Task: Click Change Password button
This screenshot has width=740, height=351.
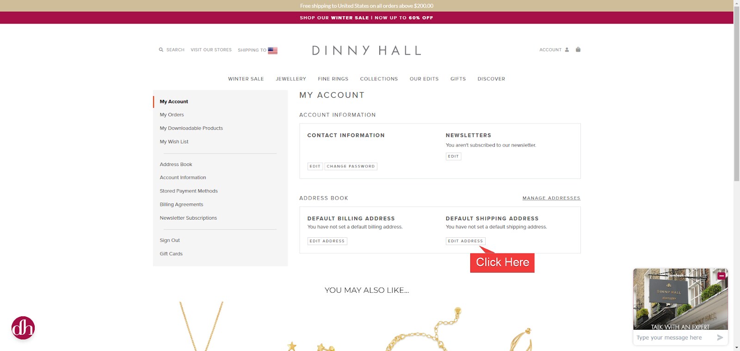Action: tap(351, 166)
